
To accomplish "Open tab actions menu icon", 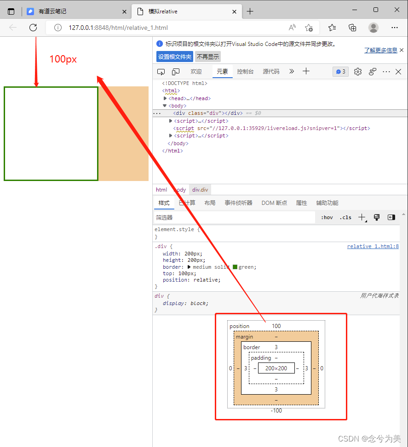I will tap(11, 11).
